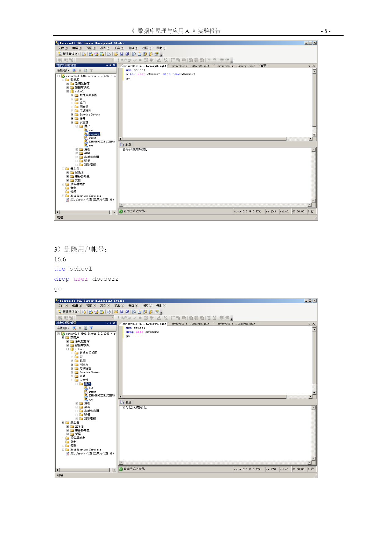Click 'alter user' query line in upper editor
Viewport: 379px width, 535px height.
pyautogui.click(x=161, y=74)
